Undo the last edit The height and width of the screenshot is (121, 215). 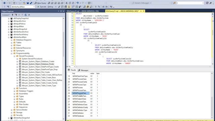point(78,3)
